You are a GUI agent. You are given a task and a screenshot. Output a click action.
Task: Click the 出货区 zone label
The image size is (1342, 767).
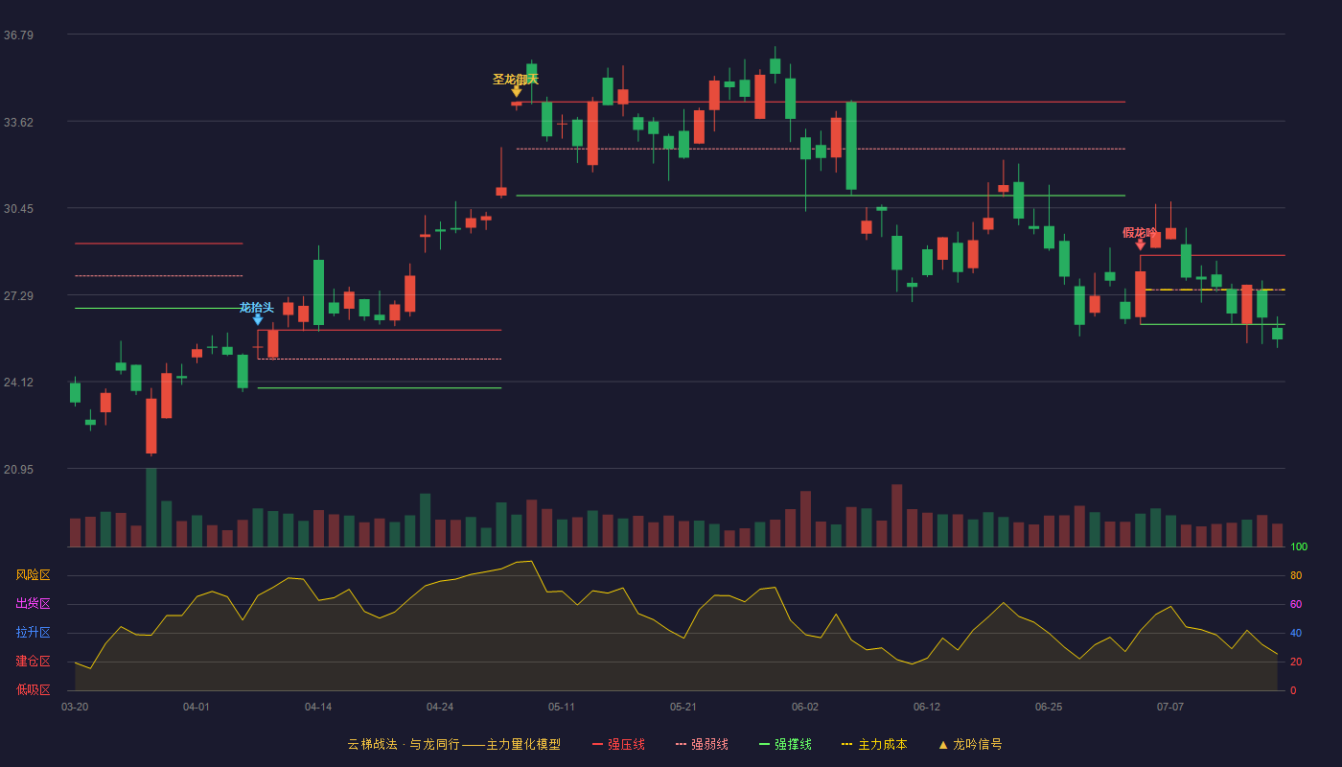point(33,604)
